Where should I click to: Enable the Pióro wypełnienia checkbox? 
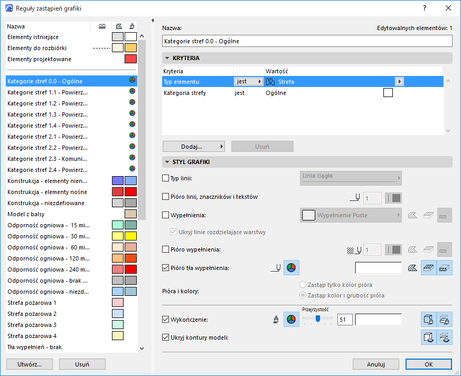point(165,249)
